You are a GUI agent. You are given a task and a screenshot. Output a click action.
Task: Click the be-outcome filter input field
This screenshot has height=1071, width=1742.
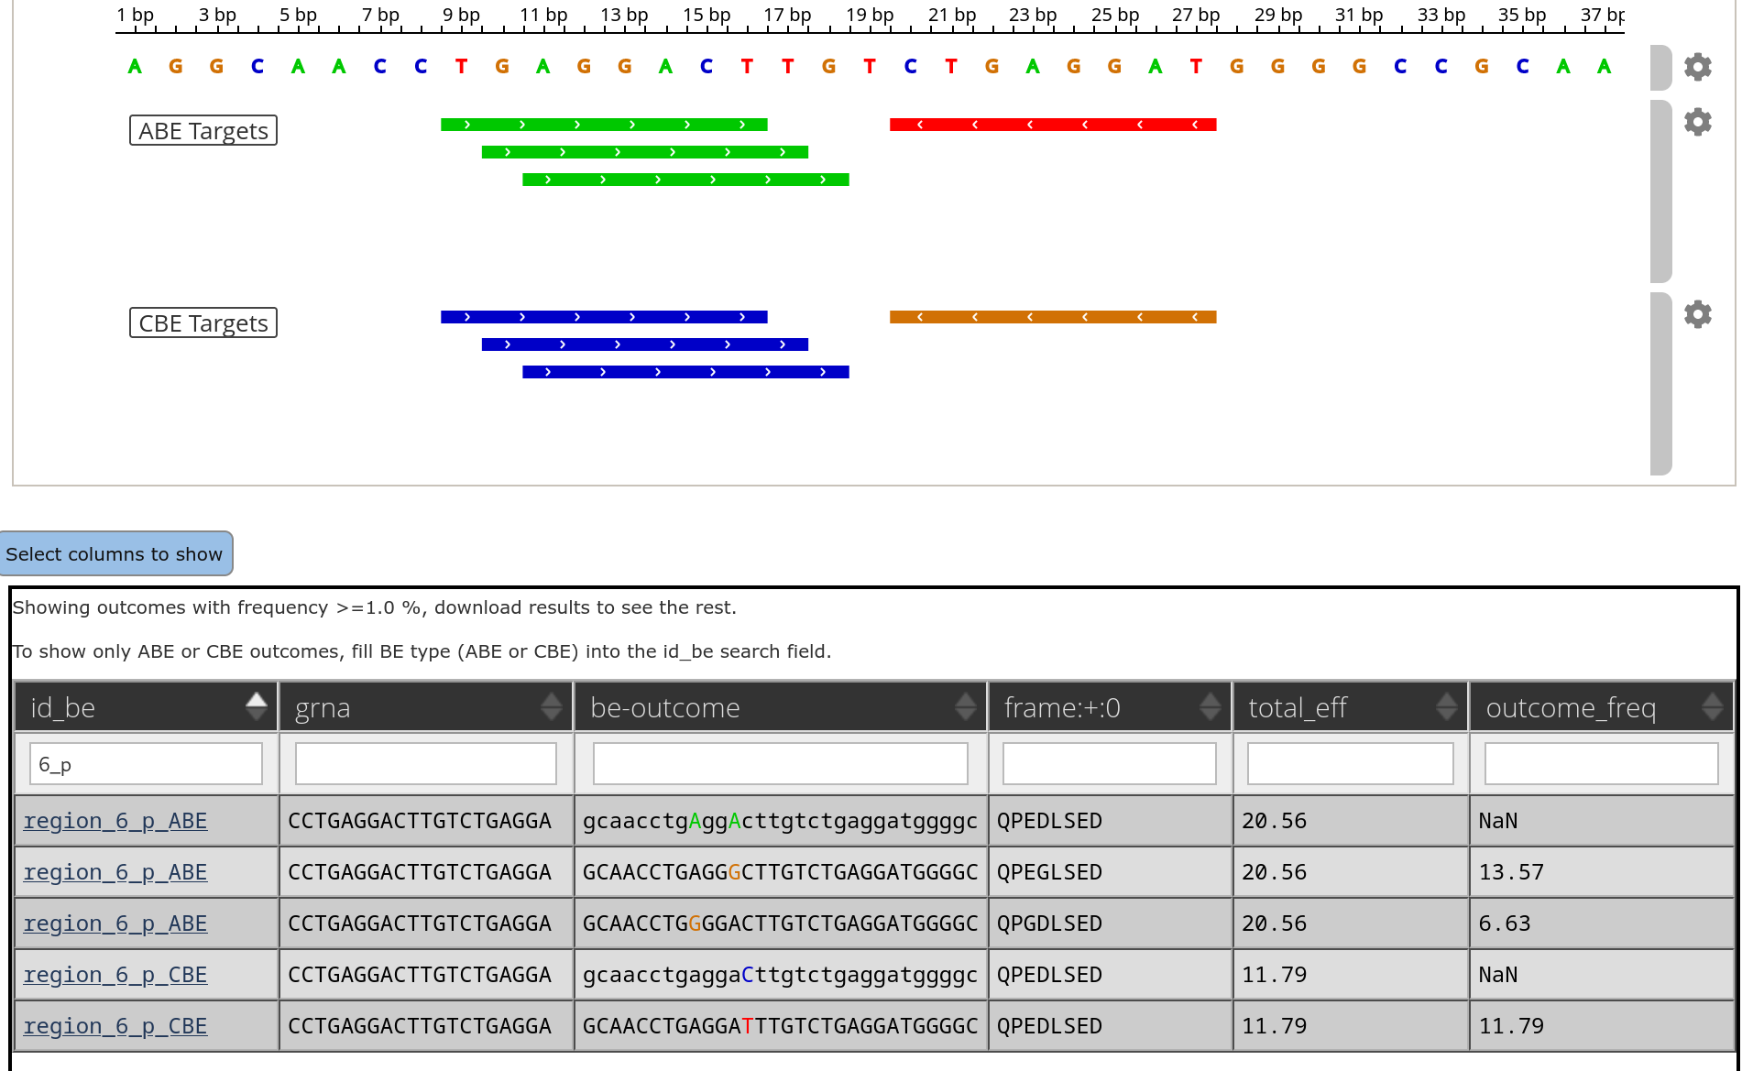coord(780,764)
